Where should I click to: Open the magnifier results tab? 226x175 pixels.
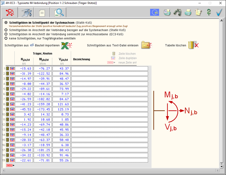[58, 13]
